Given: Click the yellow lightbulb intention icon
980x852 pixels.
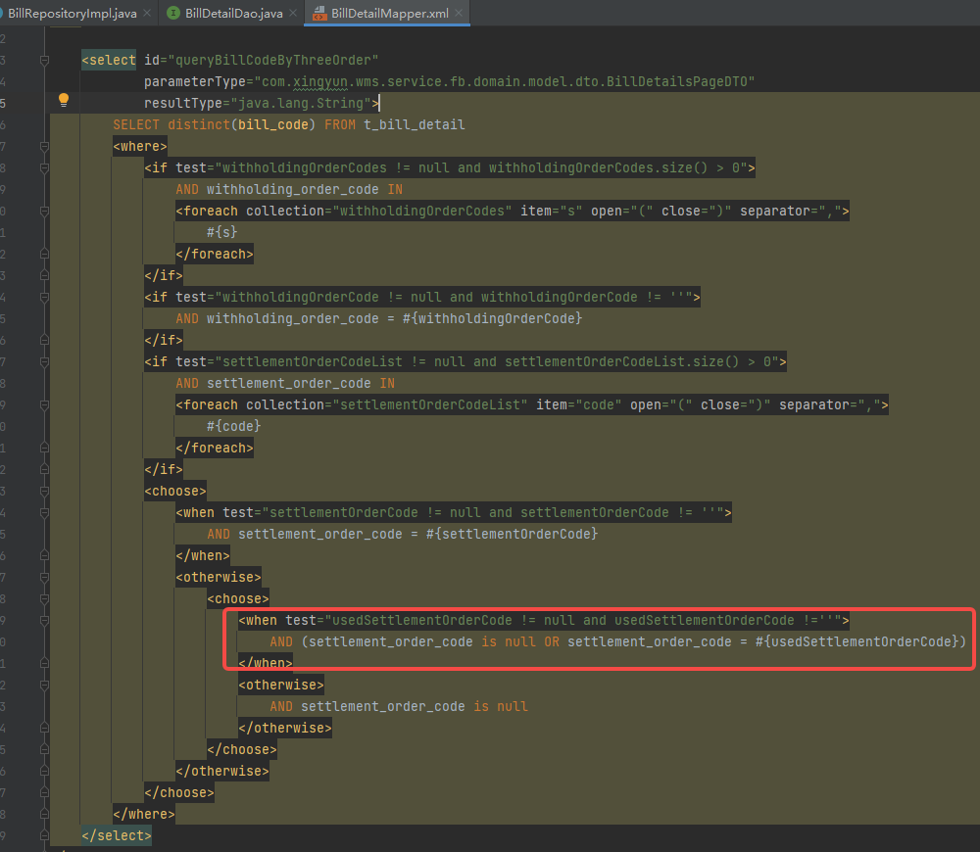Looking at the screenshot, I should [63, 100].
